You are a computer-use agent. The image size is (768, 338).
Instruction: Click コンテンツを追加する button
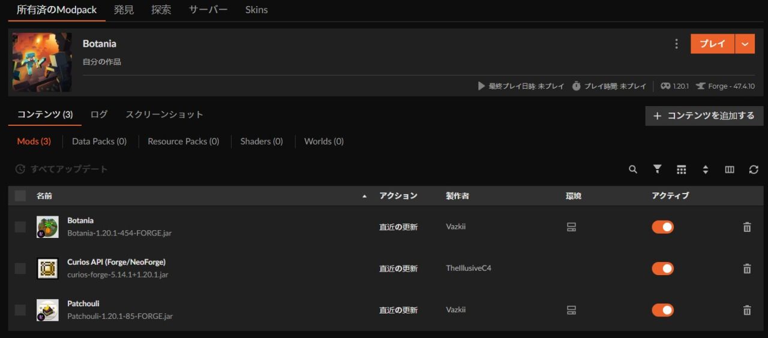704,116
